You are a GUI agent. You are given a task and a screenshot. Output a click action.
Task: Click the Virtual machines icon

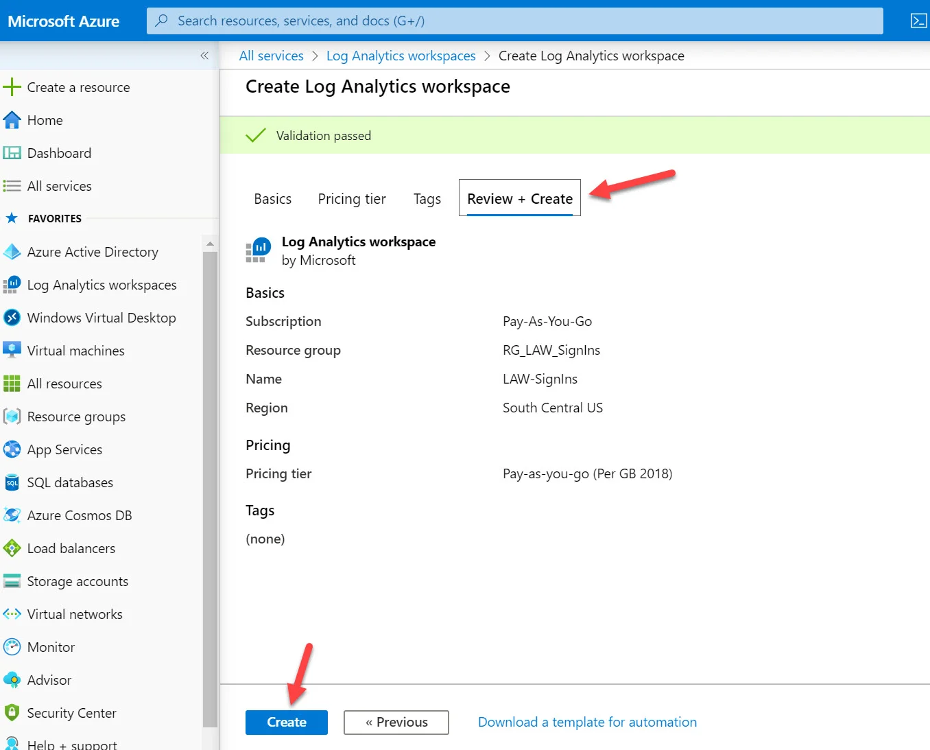click(12, 351)
